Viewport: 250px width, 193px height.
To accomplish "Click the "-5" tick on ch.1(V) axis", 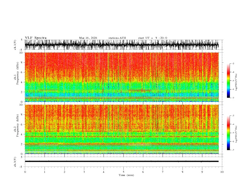I will (x=21, y=50).
